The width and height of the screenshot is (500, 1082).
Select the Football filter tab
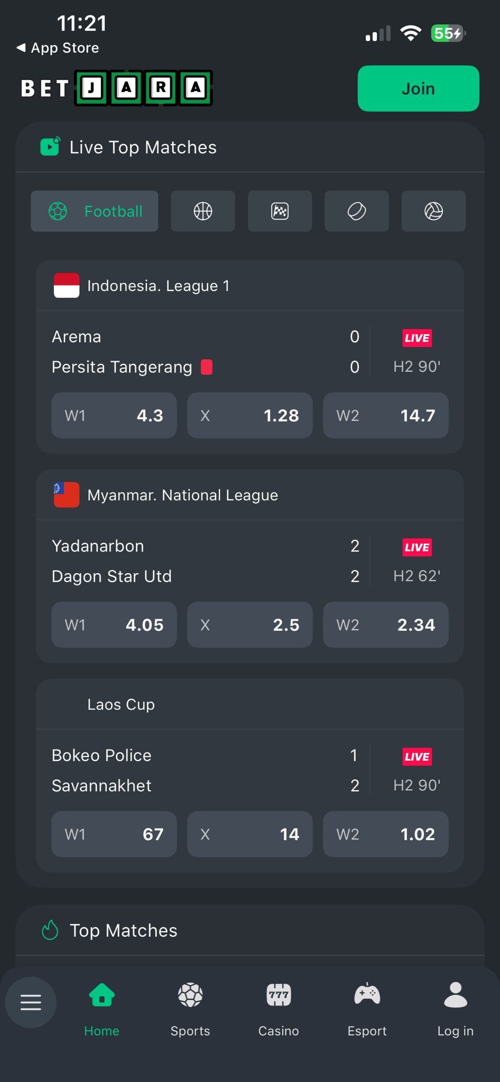95,211
